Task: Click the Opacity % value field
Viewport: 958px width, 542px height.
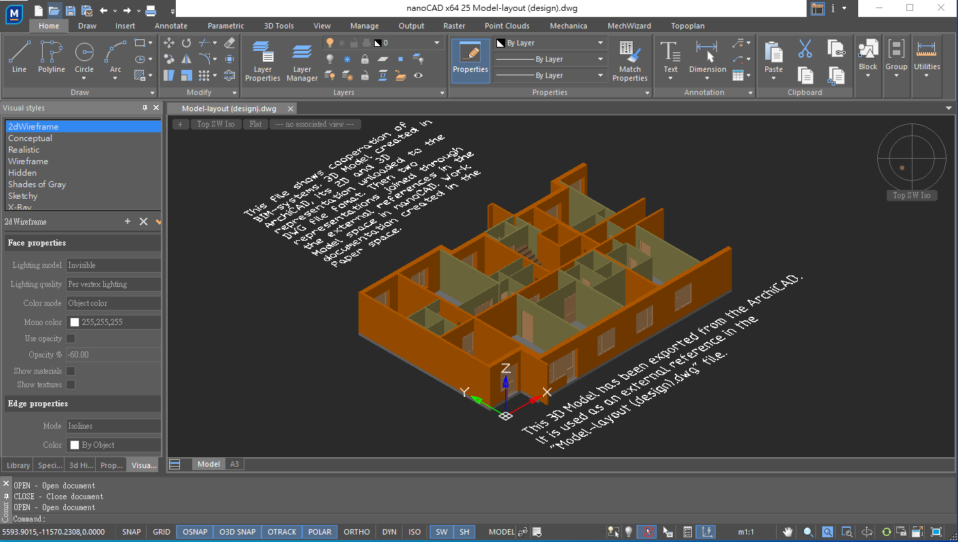Action: [113, 355]
